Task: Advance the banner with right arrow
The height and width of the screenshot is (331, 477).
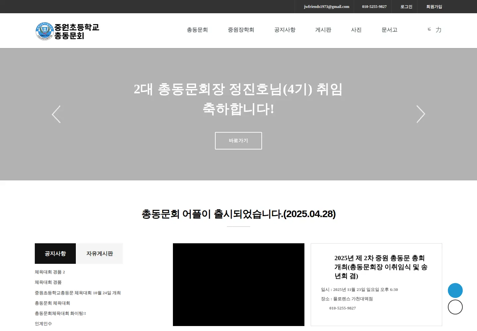Action: pyautogui.click(x=421, y=114)
